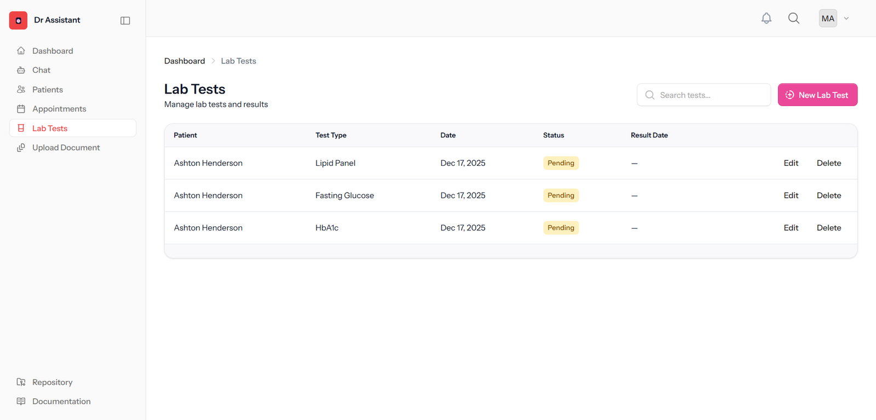Screen dimensions: 876x420
Task: Focus the Search tests field
Action: coord(704,95)
